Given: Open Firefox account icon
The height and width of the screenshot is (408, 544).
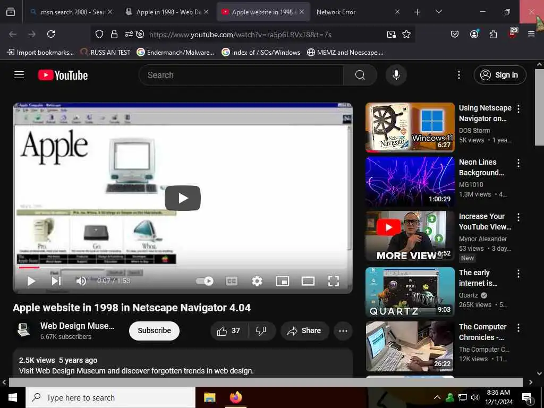Looking at the screenshot, I should click(x=474, y=34).
